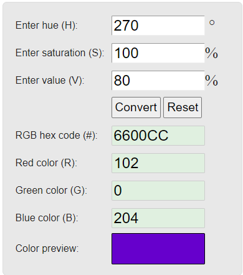Focus the value field containing 80
This screenshot has width=243, height=275.
click(x=158, y=81)
